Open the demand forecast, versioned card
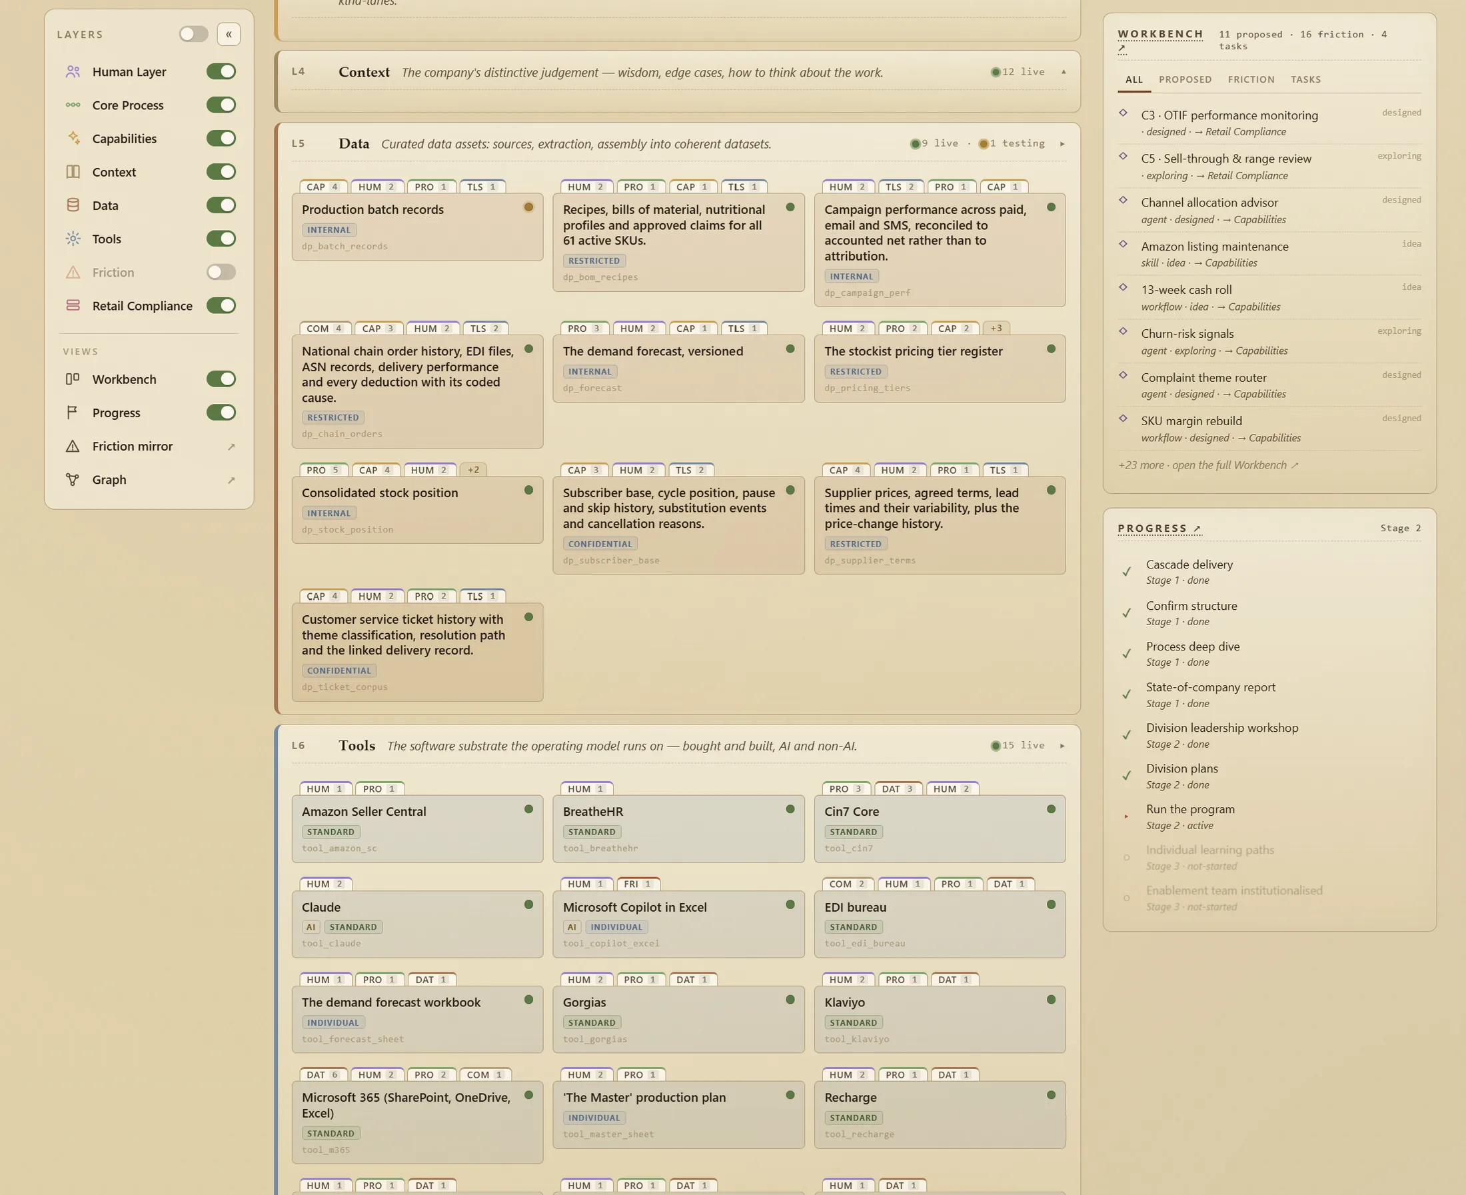 coord(678,369)
